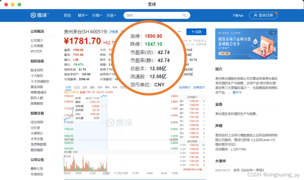Open 股东人数 in sidebar

pos(37,98)
